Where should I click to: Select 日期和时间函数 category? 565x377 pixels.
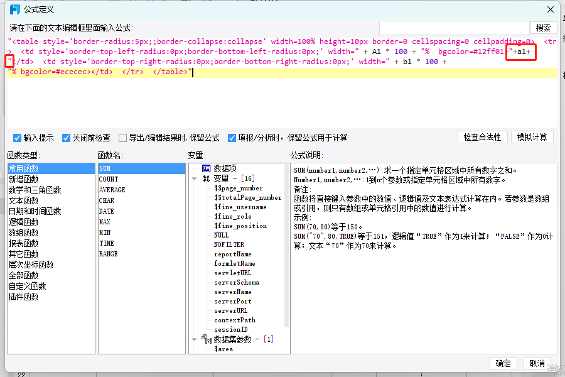[51, 211]
